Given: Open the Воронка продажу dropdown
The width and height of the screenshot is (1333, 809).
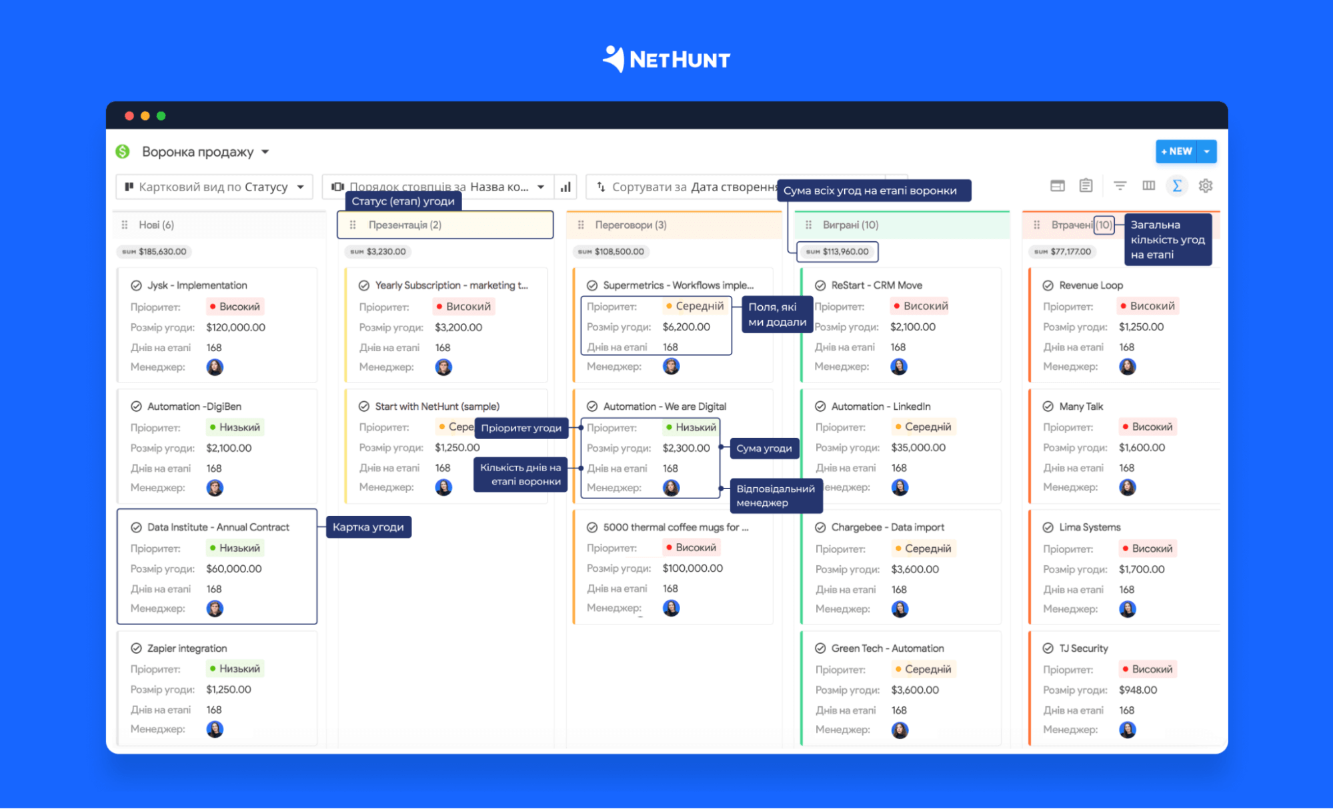Looking at the screenshot, I should click(264, 151).
